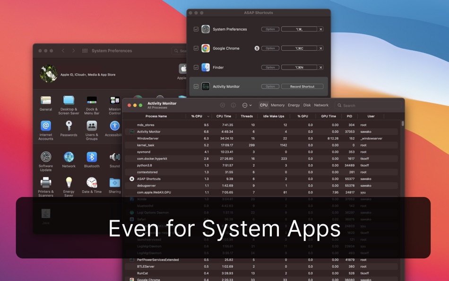Image resolution: width=449 pixels, height=281 pixels.
Task: Toggle the Google Chrome shortcut checkbox
Action: click(196, 48)
